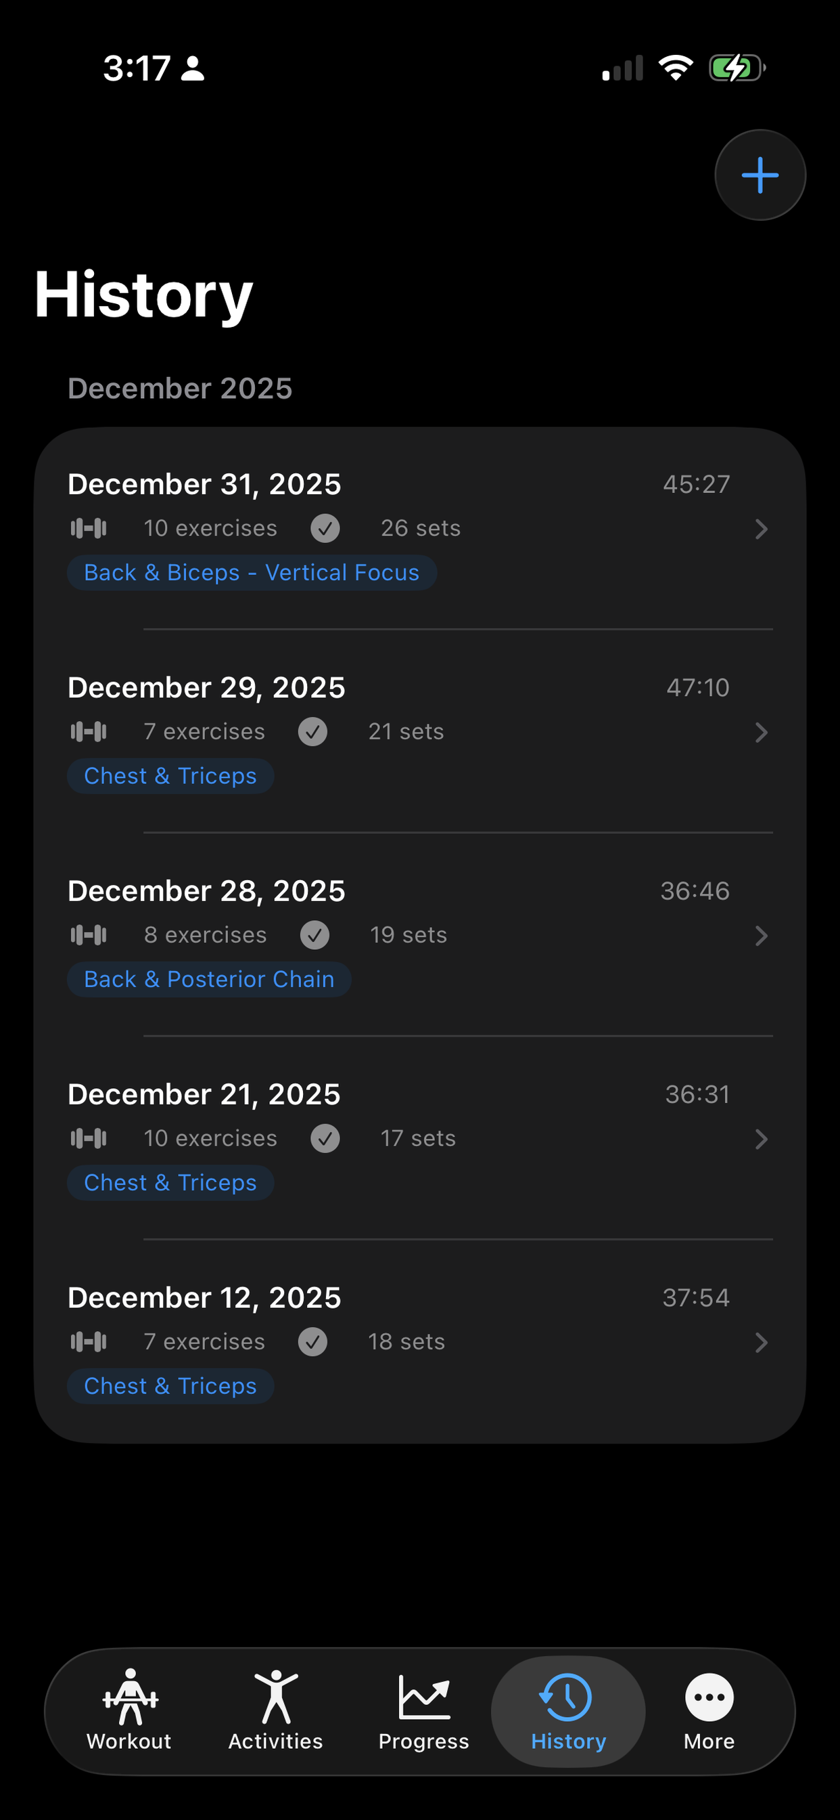Open the Progress chart tab
840x1820 pixels.
pyautogui.click(x=423, y=1710)
